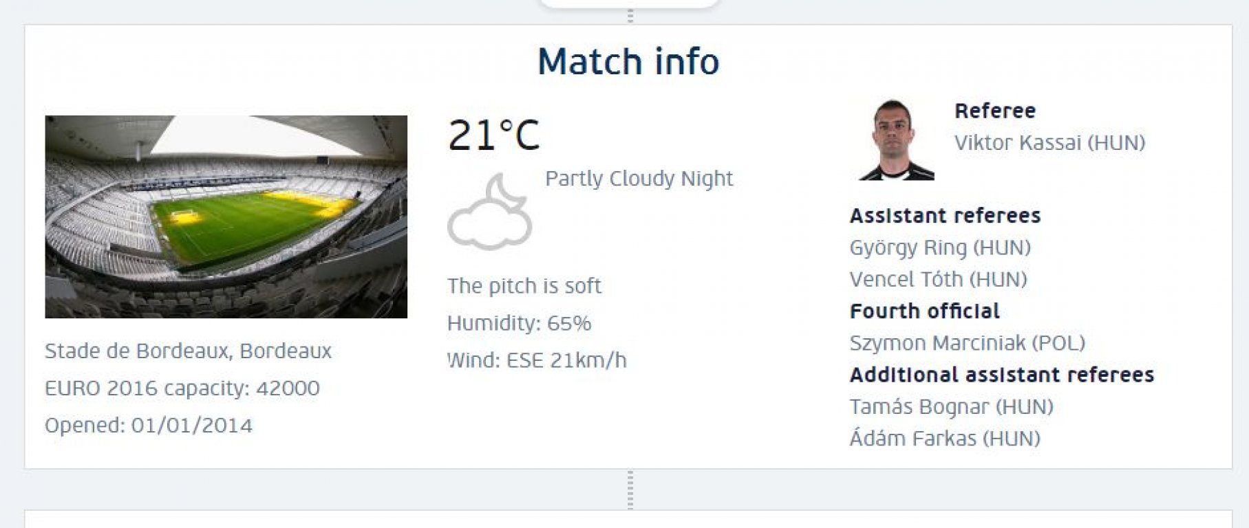Click the Humidity: 65% text

[x=520, y=323]
